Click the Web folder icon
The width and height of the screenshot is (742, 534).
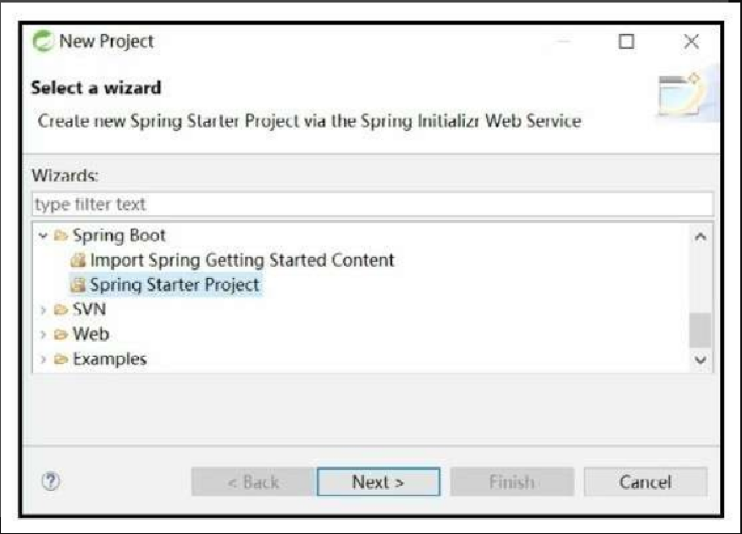tap(61, 335)
